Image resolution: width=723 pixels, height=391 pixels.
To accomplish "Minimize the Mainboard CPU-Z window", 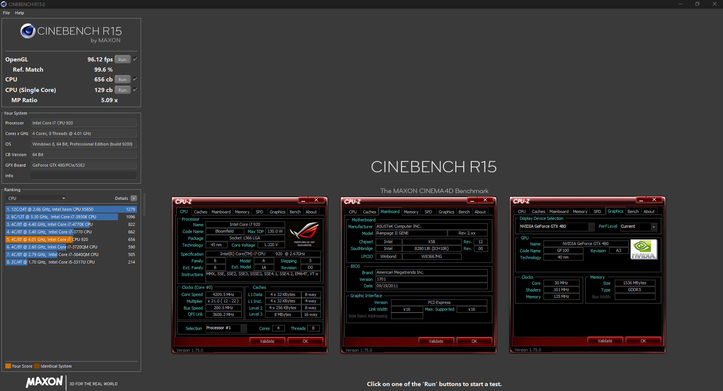I will coord(472,200).
